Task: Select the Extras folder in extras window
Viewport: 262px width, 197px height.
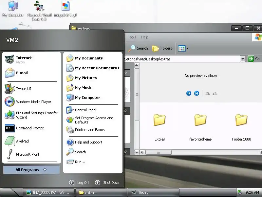Action: pyautogui.click(x=159, y=127)
